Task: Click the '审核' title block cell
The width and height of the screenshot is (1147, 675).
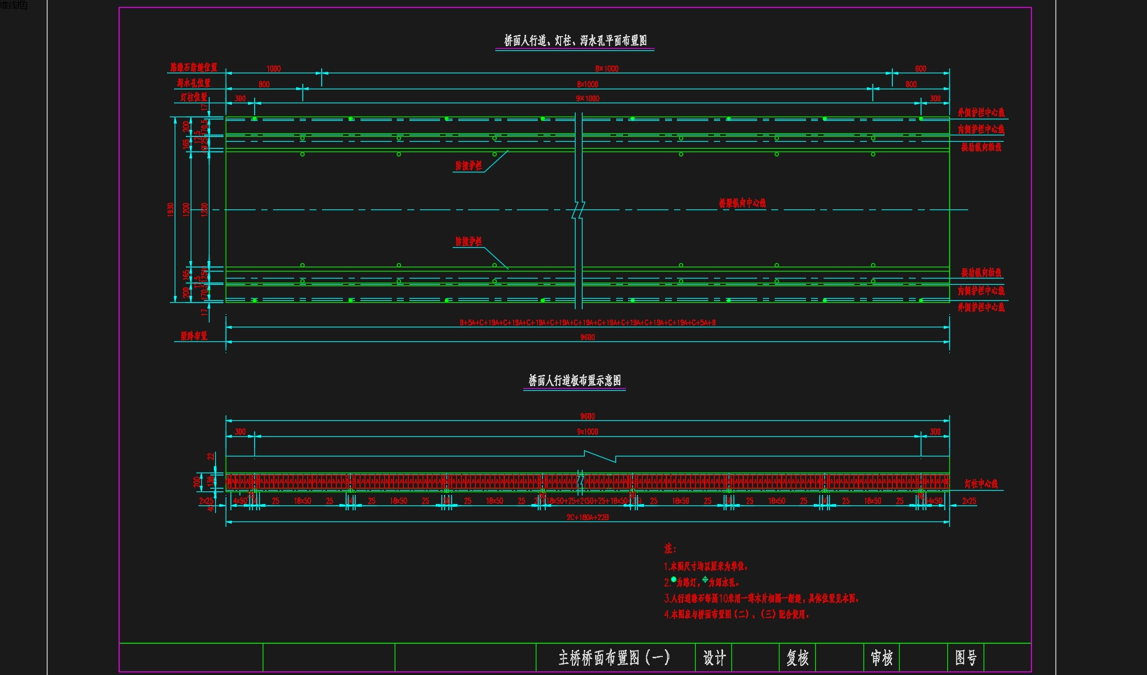Action: click(882, 658)
